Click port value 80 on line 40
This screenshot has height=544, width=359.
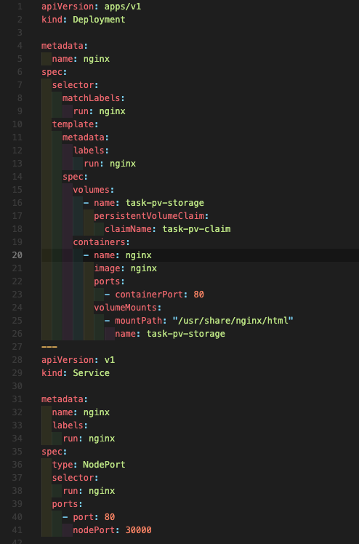[x=110, y=517]
